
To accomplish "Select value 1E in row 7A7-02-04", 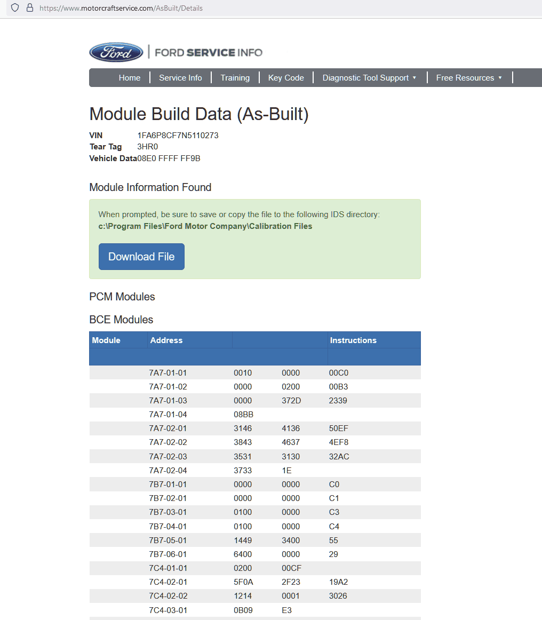I will [x=286, y=471].
